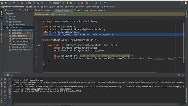Select gradle-wrapper.properties file
This screenshot has width=188, height=106.
coord(21,39)
